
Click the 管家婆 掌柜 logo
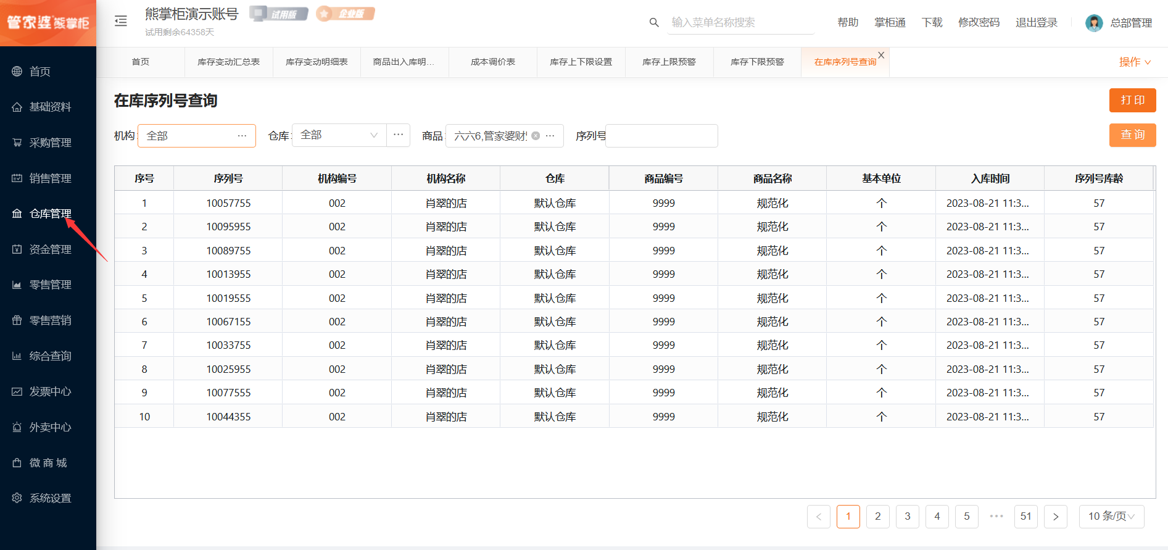pos(48,23)
